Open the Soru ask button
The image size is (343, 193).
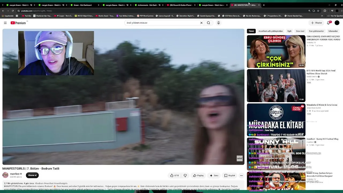(214, 176)
